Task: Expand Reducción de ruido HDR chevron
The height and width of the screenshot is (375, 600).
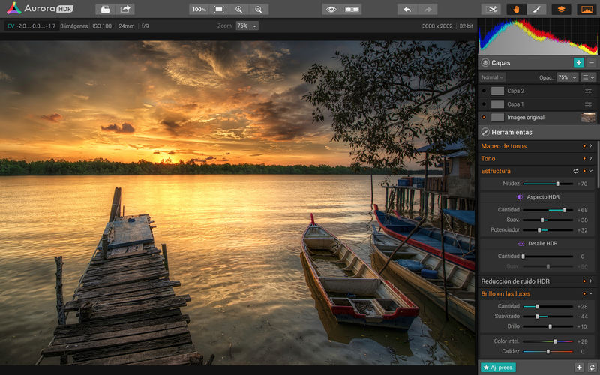Action: pyautogui.click(x=591, y=281)
